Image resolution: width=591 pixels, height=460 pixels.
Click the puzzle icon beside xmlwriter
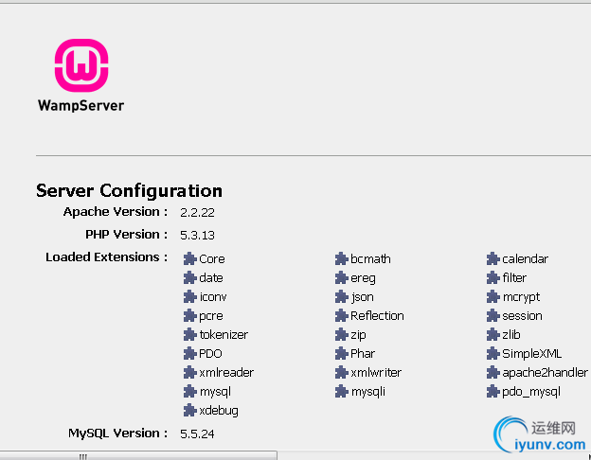(342, 373)
